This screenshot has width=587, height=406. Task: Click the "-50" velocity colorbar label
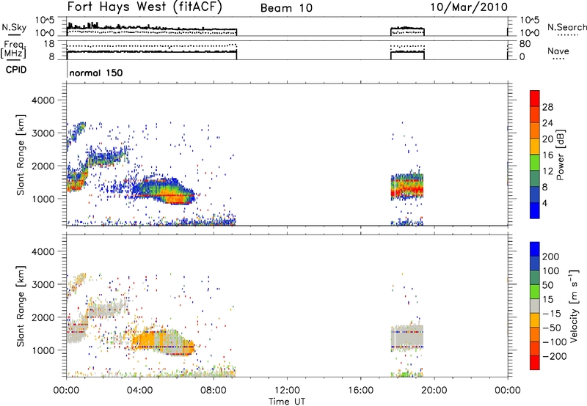[551, 328]
